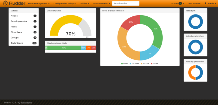Open the User manual link
This screenshot has height=105, width=218.
click(194, 4)
